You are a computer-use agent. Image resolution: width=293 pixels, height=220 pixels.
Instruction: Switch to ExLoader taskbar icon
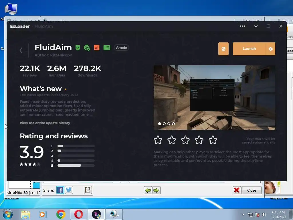click(96, 214)
